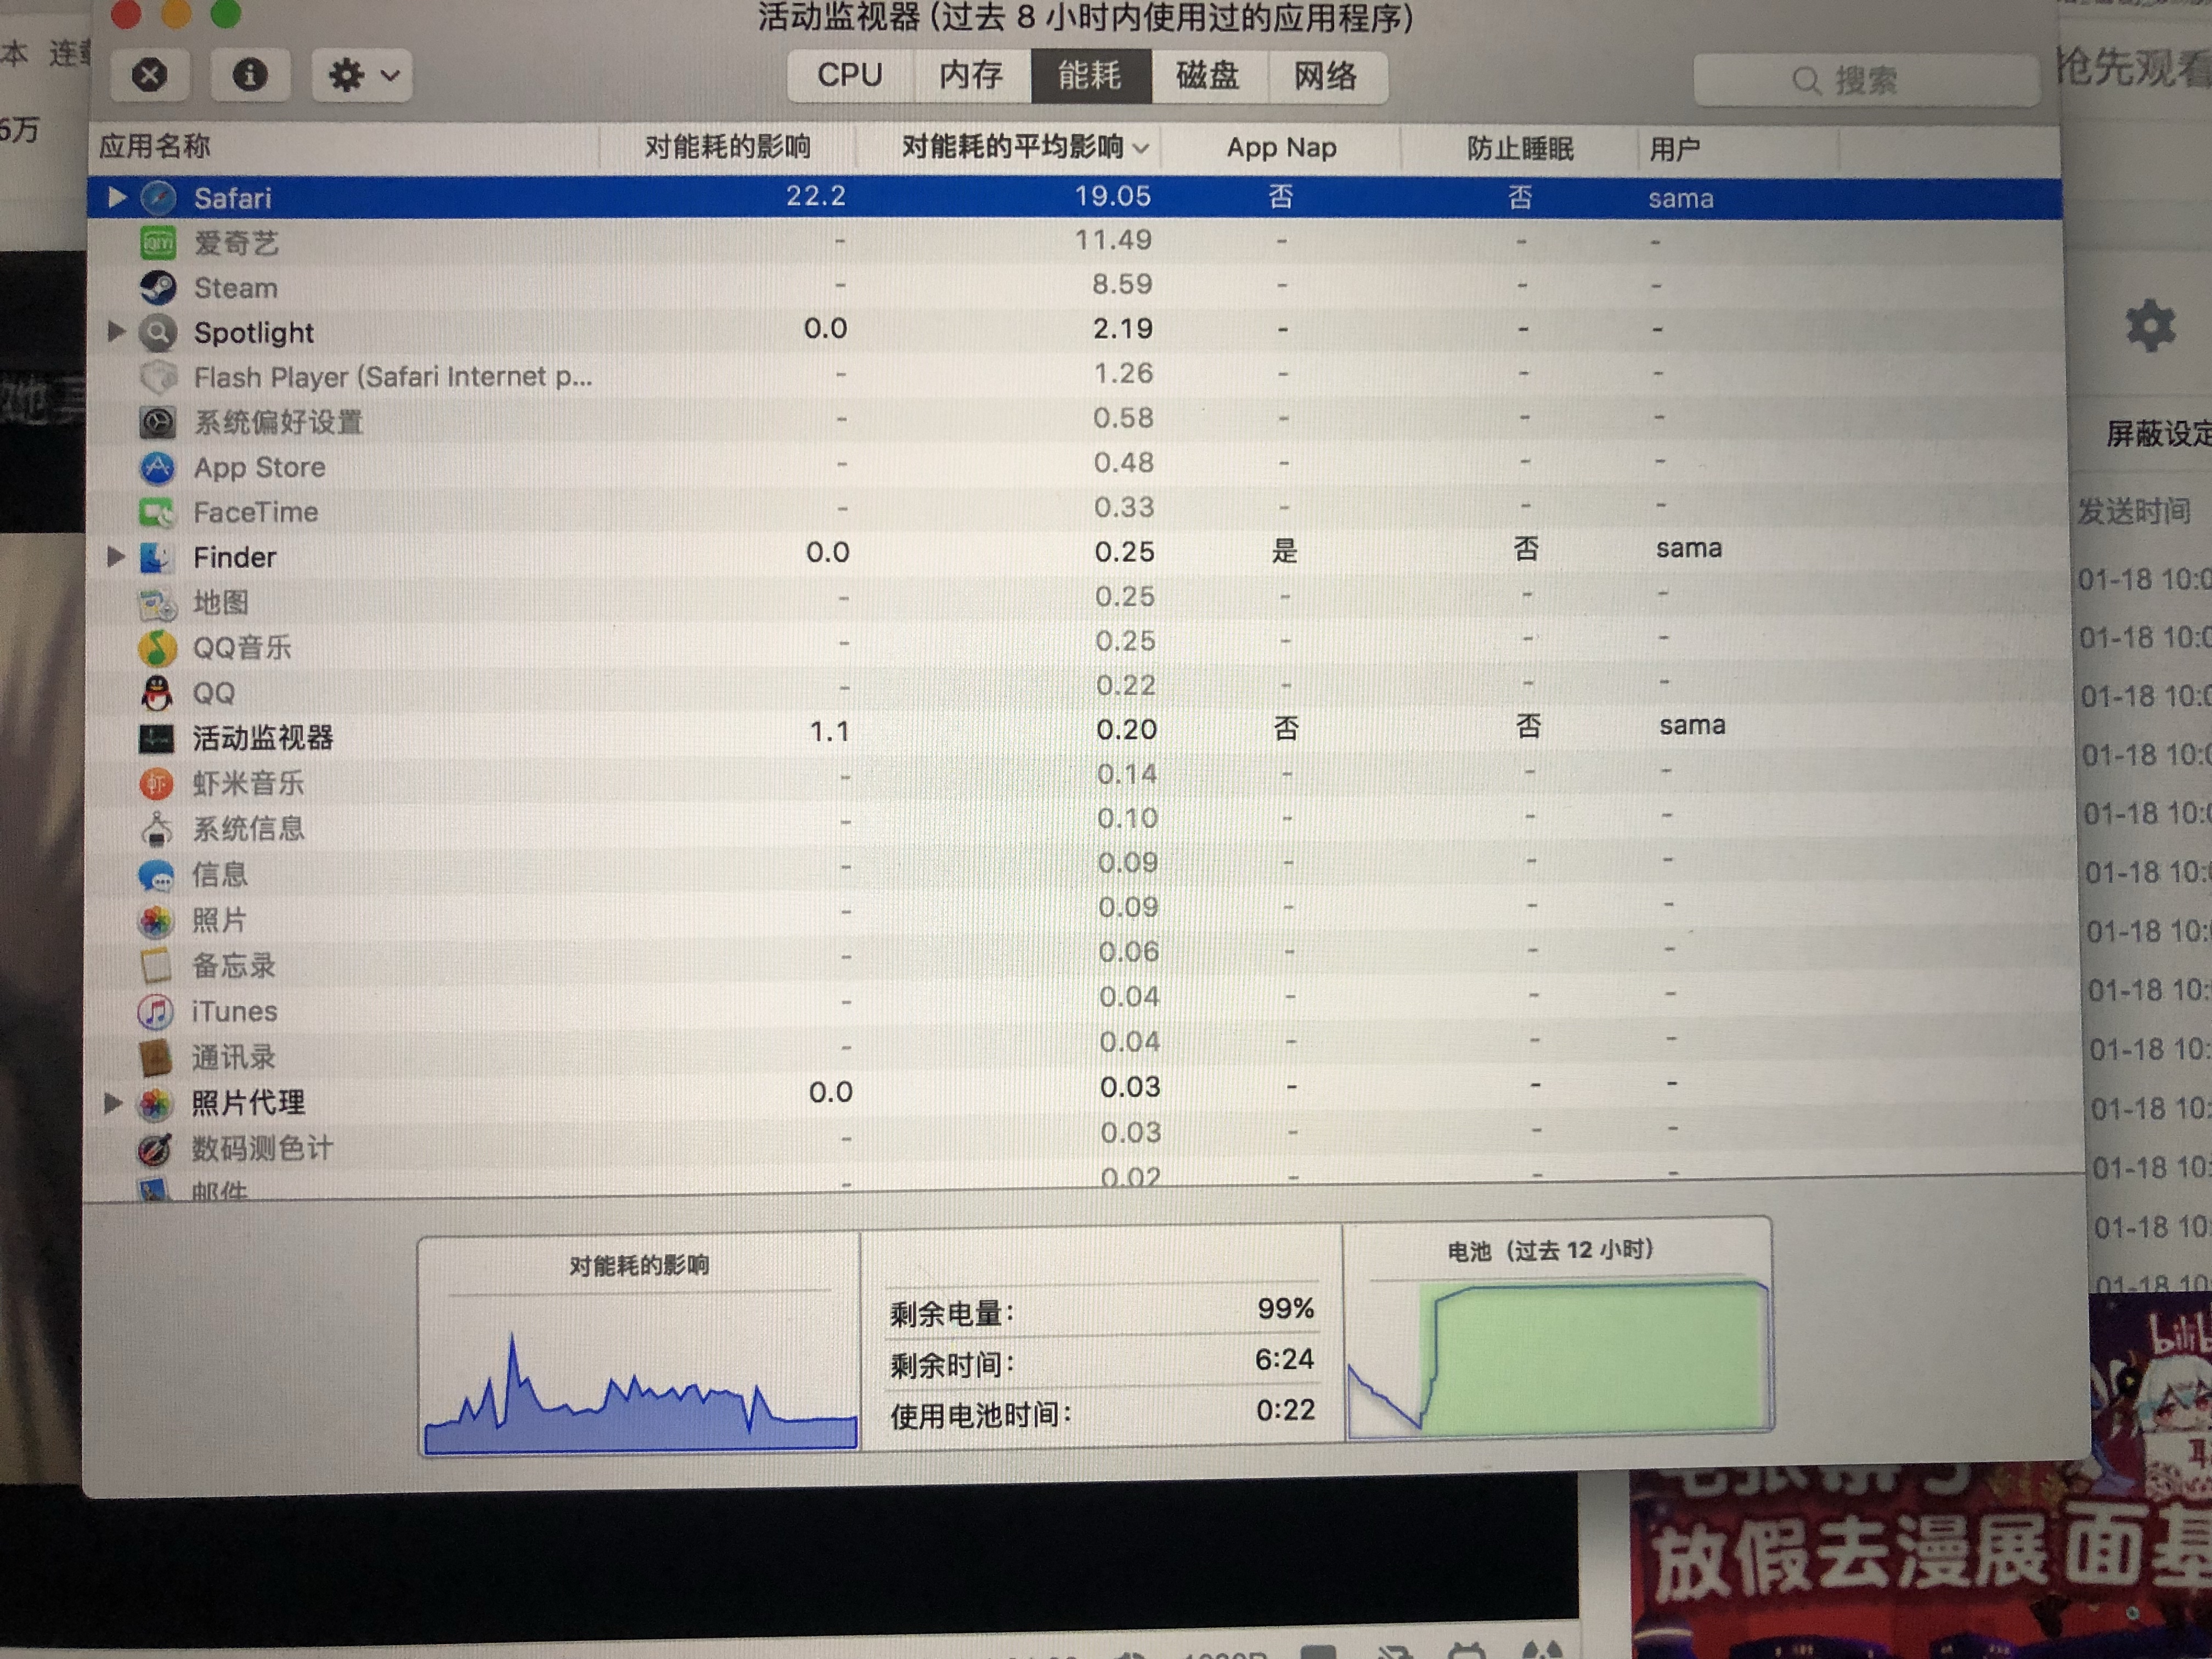Click the gear icon in the background browser window
Viewport: 2212px width, 1659px height.
point(2150,325)
